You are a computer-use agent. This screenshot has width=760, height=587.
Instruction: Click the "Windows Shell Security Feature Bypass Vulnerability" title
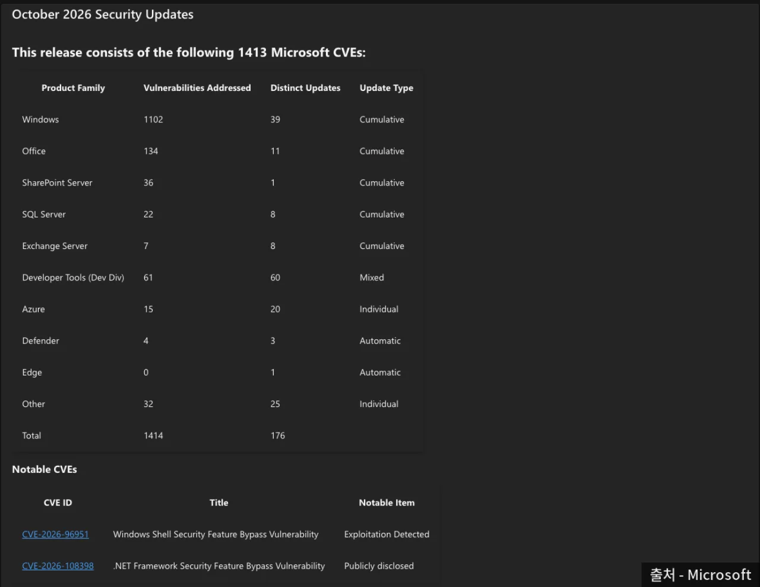(216, 534)
